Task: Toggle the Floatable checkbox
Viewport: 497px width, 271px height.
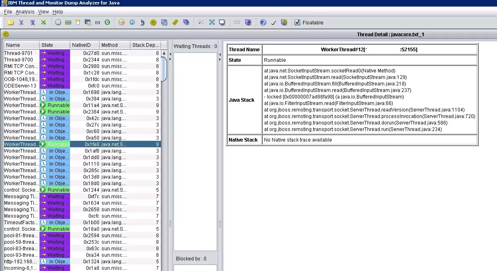Action: [297, 22]
